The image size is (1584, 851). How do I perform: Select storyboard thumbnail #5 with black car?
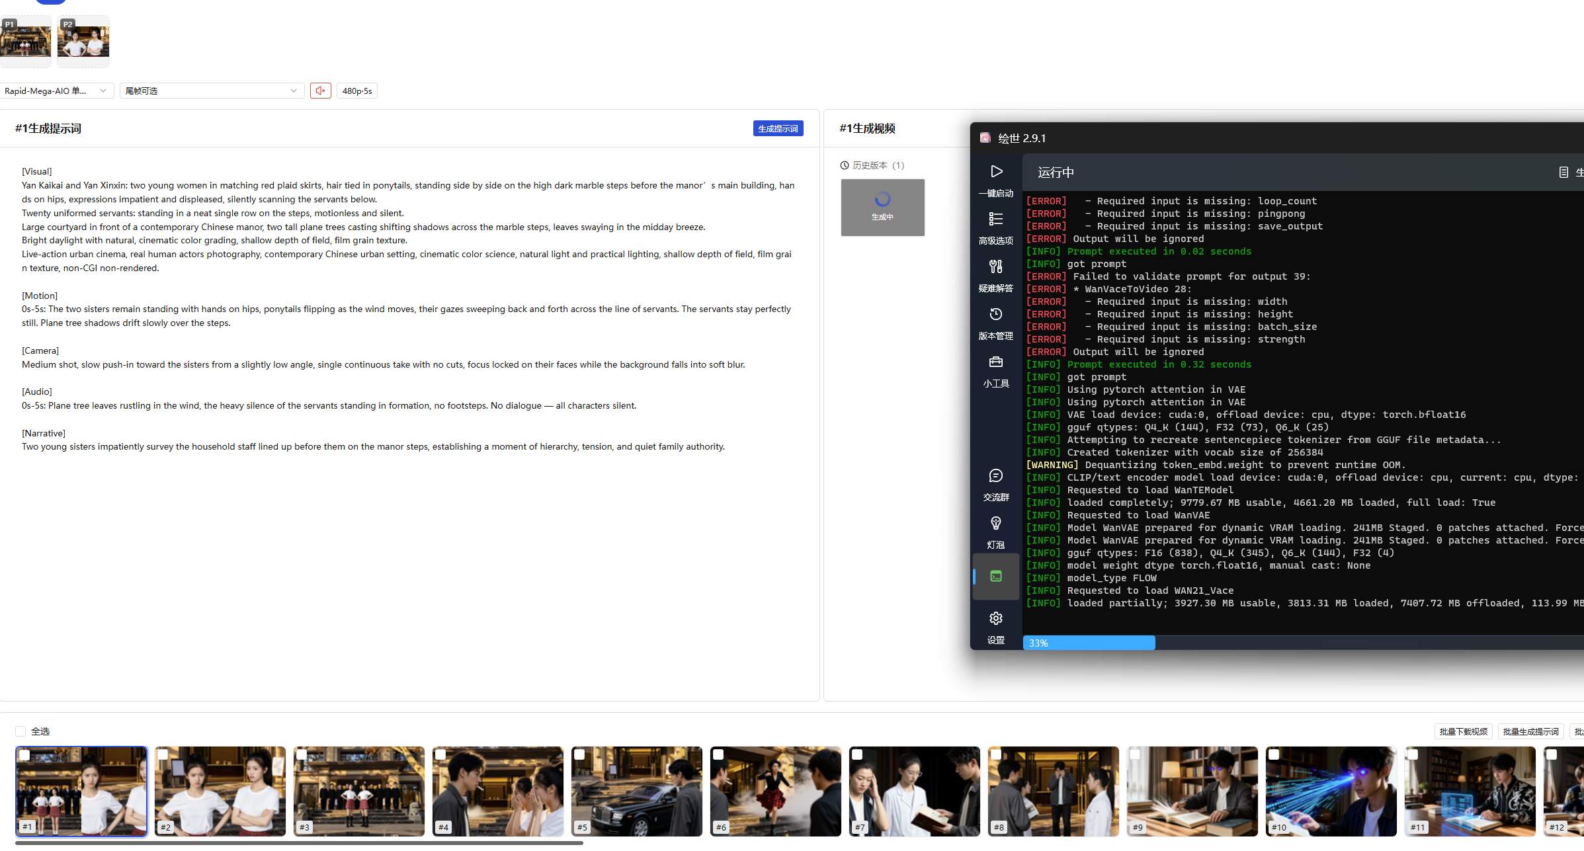(637, 791)
